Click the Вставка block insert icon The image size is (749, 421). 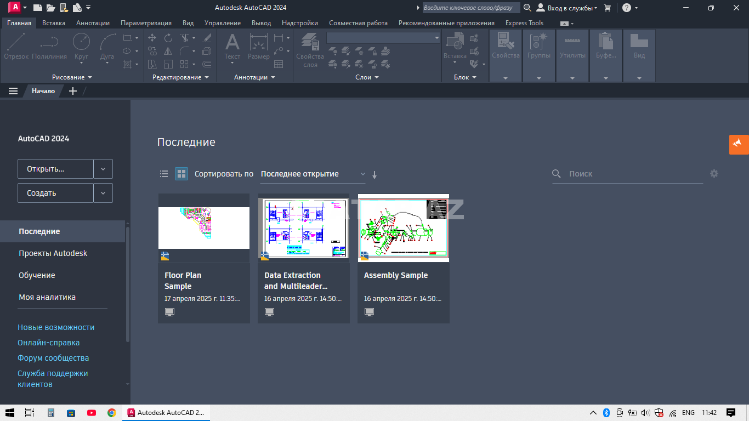point(455,47)
